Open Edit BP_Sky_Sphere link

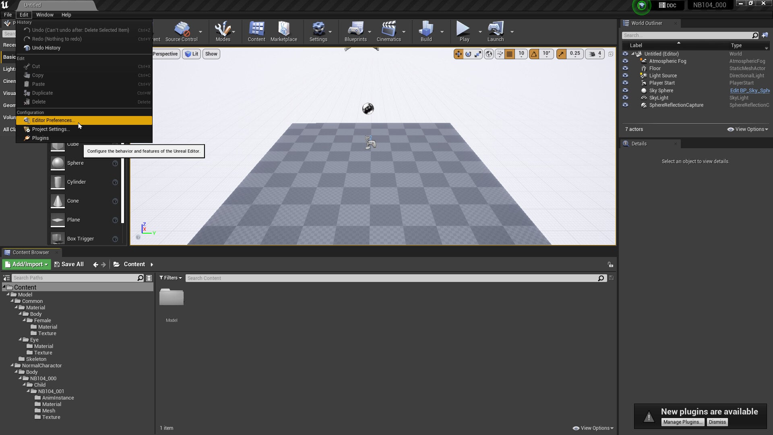point(750,91)
